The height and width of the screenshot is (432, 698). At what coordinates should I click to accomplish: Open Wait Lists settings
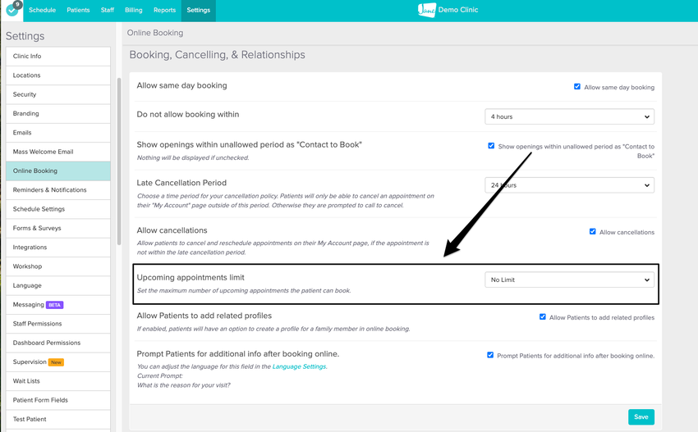point(58,381)
